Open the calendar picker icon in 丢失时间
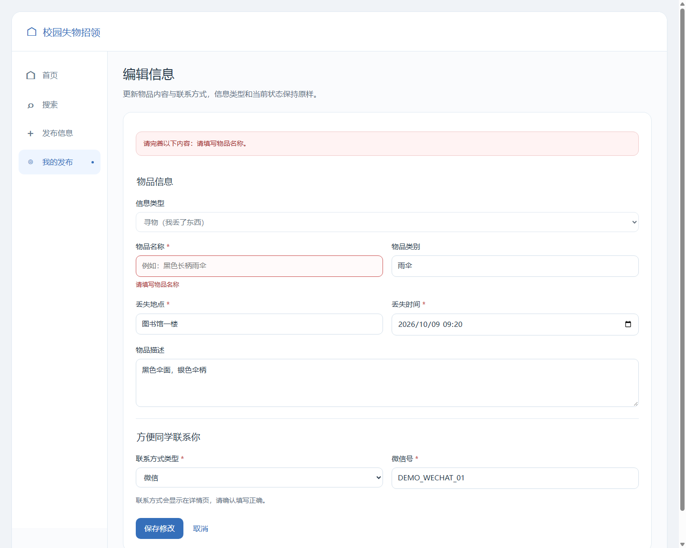This screenshot has width=686, height=548. (x=628, y=324)
